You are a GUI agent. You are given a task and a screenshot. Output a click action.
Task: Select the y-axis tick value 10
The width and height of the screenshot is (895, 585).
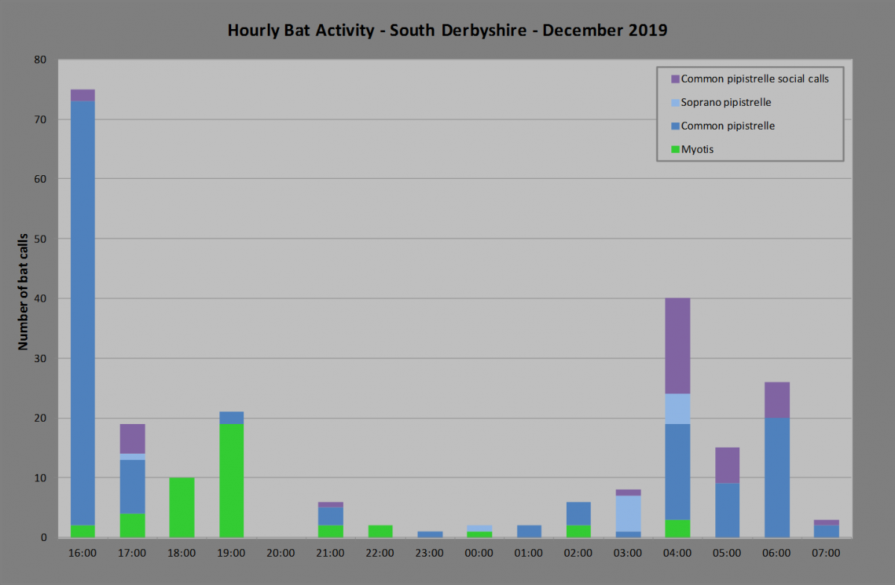42,478
